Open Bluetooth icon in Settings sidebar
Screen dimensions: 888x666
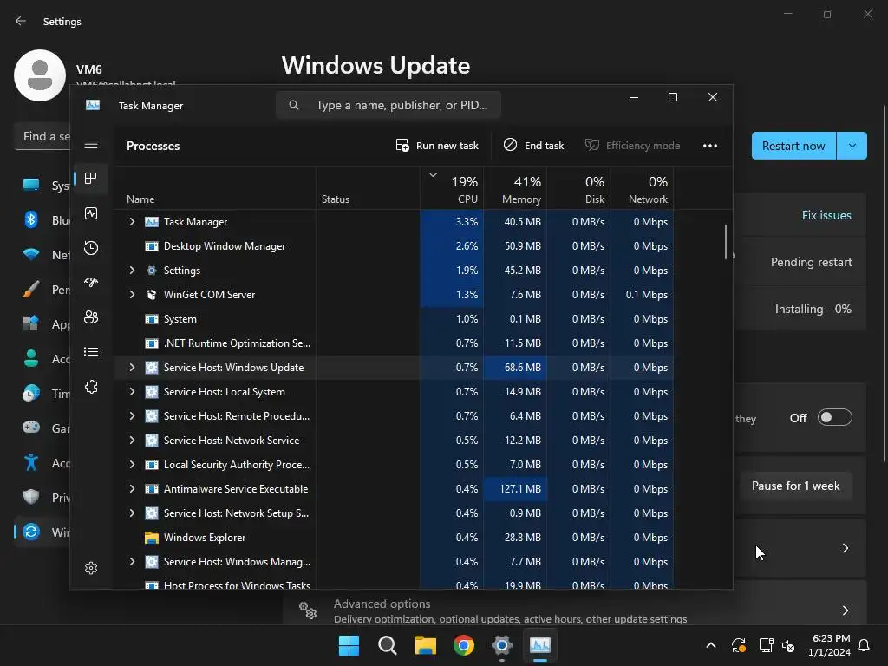tap(31, 219)
